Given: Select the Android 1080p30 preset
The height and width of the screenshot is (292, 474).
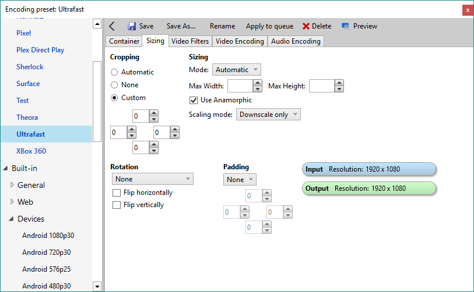Looking at the screenshot, I should (48, 236).
